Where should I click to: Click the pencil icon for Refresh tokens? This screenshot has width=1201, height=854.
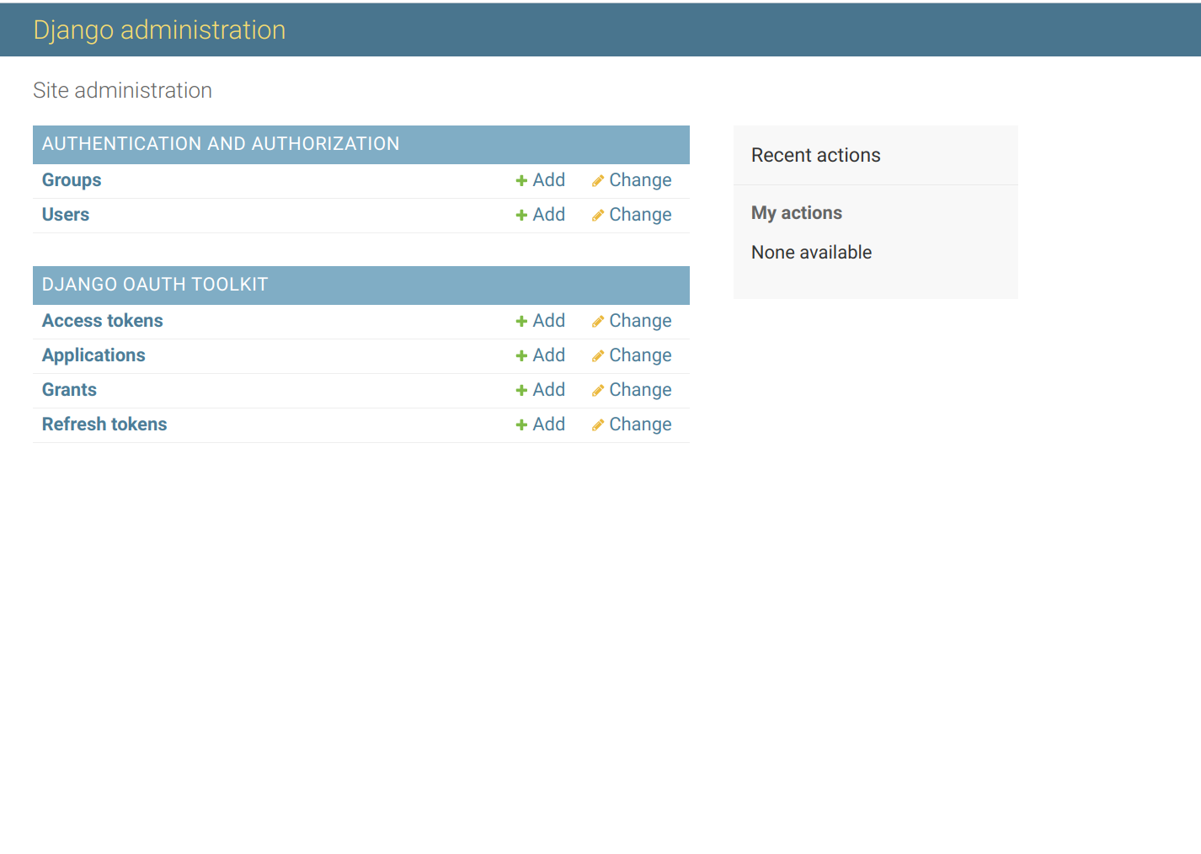597,425
